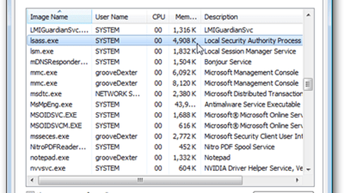Select the LMIGuardianSvc process row
The width and height of the screenshot is (344, 193).
pos(165,30)
